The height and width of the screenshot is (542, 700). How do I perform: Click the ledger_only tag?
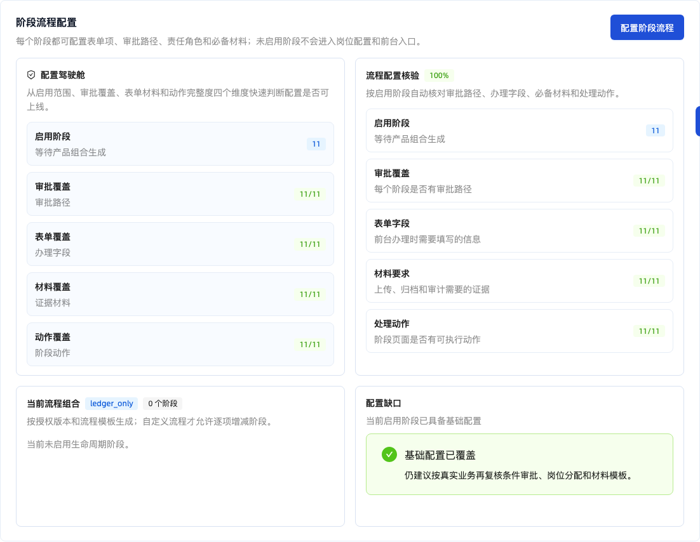[x=112, y=403]
